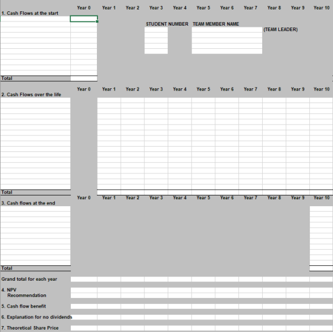This screenshot has height=332, width=333.
Task: Select the first cell of the Recommendation row
Action: pyautogui.click(x=84, y=296)
